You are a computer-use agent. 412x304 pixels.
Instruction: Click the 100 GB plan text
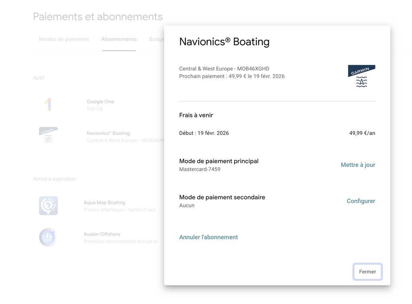[x=95, y=109]
